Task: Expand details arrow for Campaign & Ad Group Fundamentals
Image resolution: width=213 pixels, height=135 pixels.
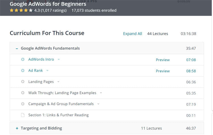Action: (98, 104)
